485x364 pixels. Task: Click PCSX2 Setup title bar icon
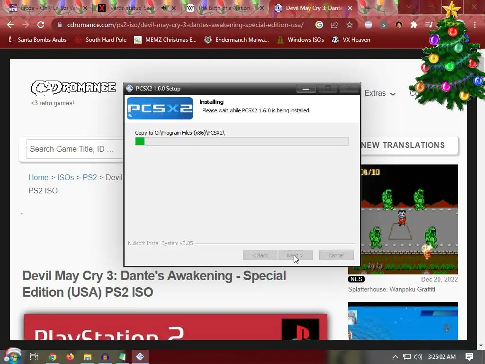(x=130, y=89)
